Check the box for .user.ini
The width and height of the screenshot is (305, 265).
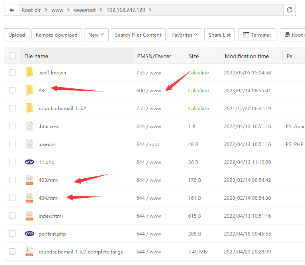pyautogui.click(x=12, y=144)
